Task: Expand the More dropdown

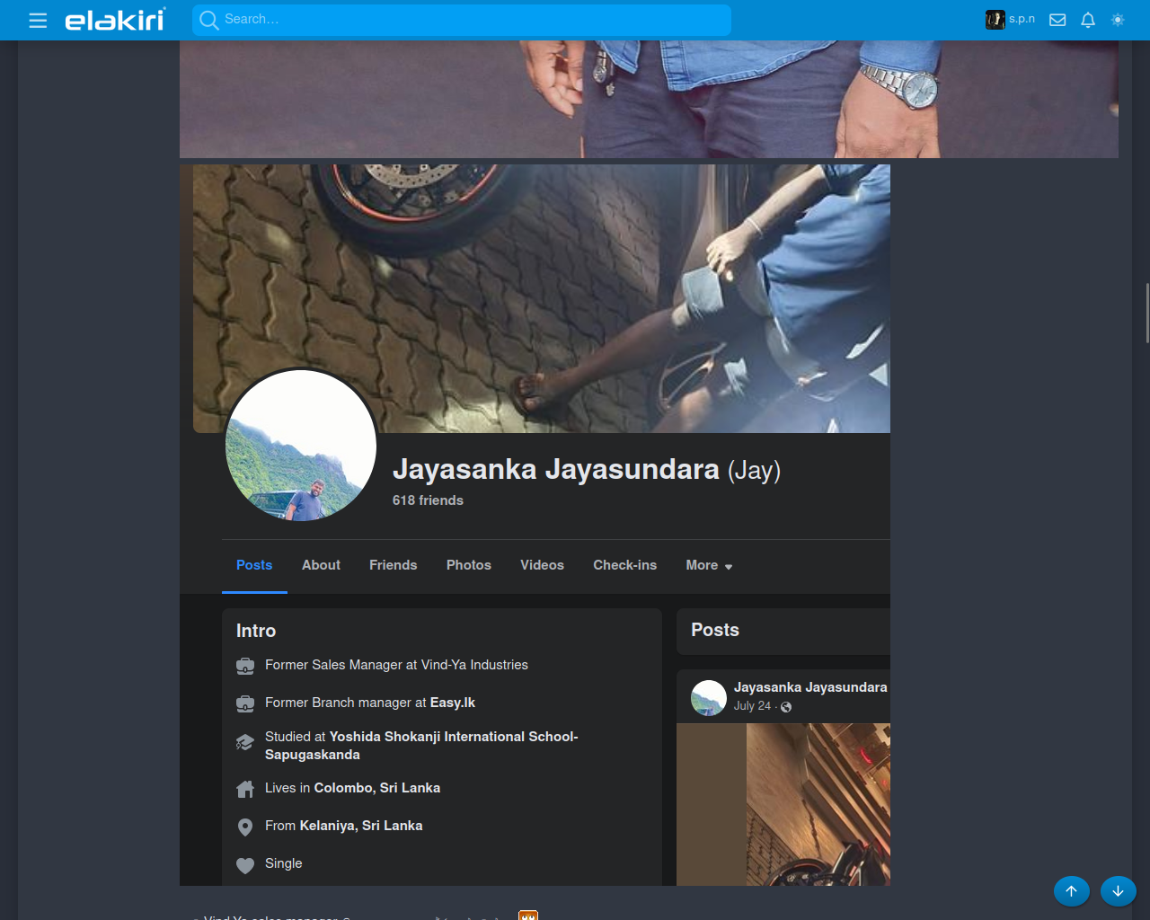Action: [x=709, y=565]
